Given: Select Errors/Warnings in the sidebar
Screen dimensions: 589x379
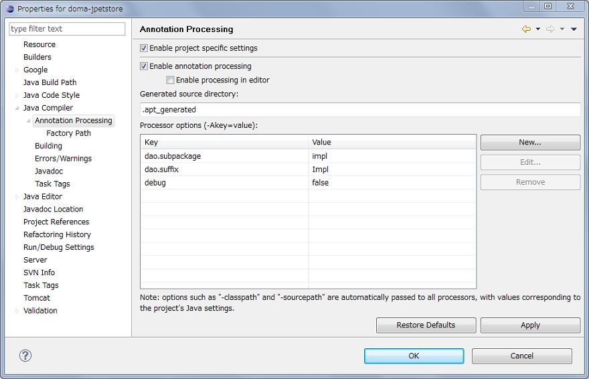Looking at the screenshot, I should coord(63,159).
